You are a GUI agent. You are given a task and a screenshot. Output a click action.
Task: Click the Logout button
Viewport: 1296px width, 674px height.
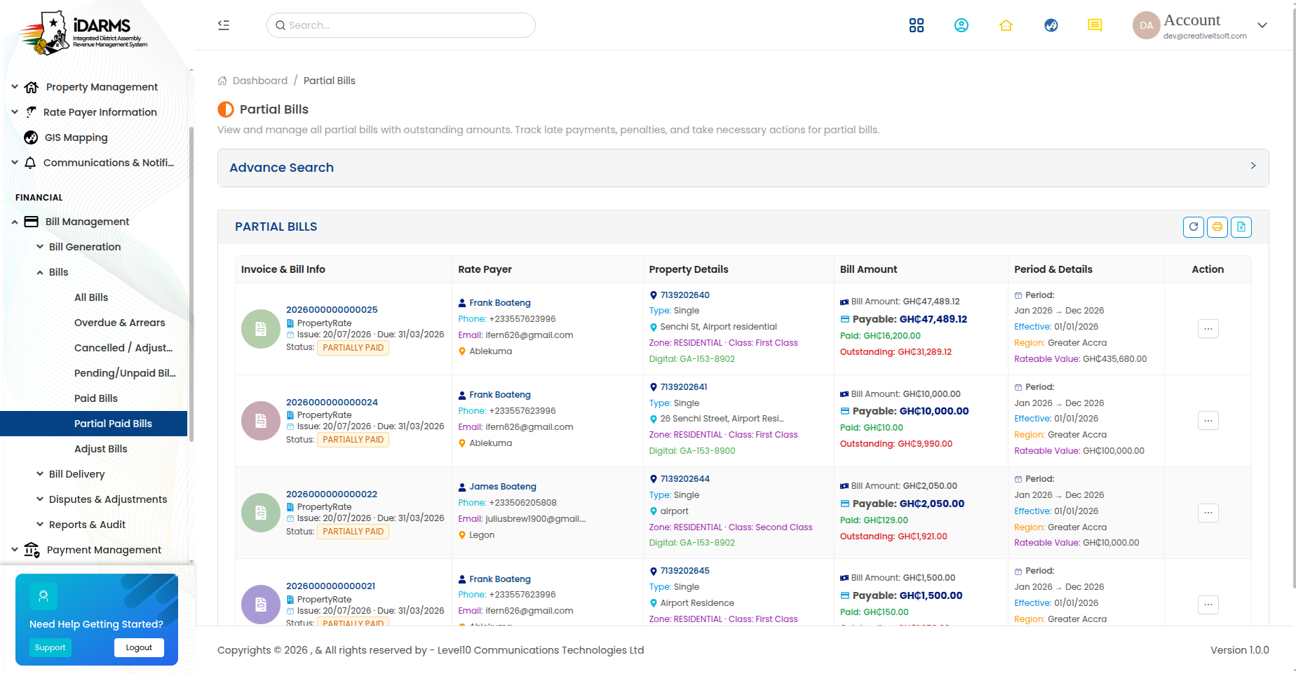(x=139, y=647)
